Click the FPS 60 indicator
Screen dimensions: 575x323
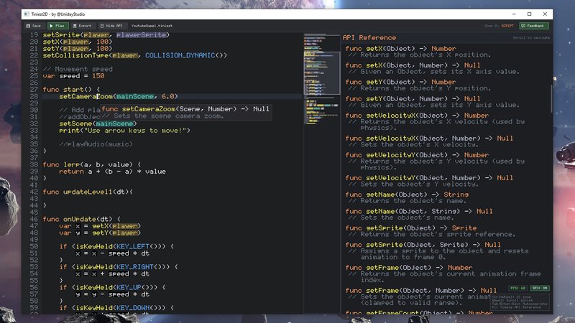517,289
